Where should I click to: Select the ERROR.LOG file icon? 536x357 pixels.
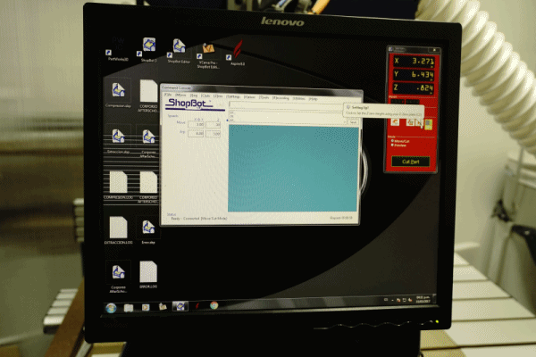pyautogui.click(x=148, y=274)
